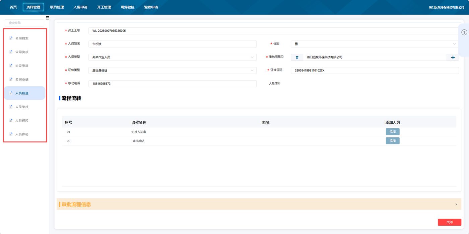Click the 姓名 column header
The width and height of the screenshot is (469, 234).
266,122
